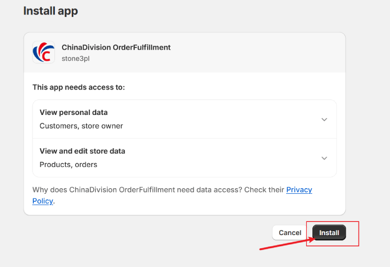Viewport: 390px width, 267px height.
Task: Select the ChinaDivision OrderFulfillment app title
Action: [116, 47]
